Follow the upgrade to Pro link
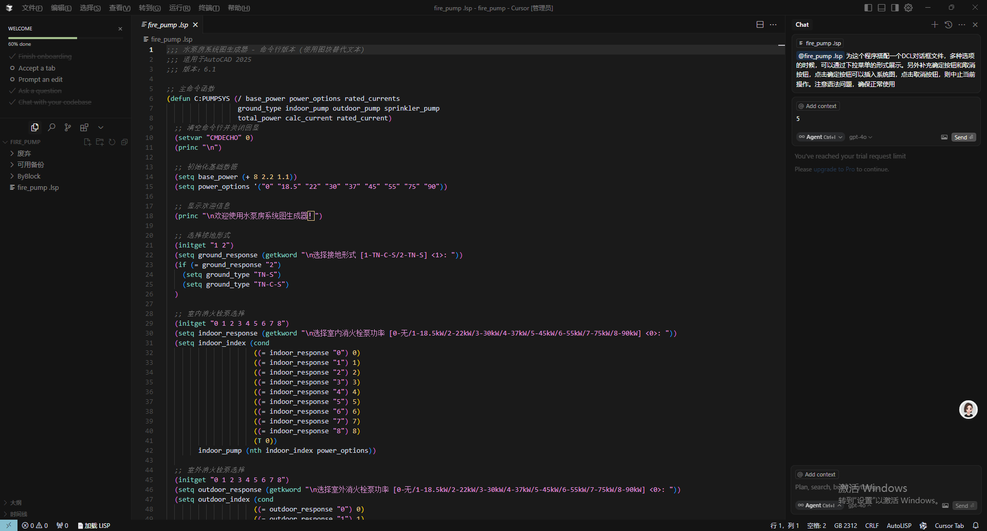Screen dimensions: 987x531 (x=834, y=169)
